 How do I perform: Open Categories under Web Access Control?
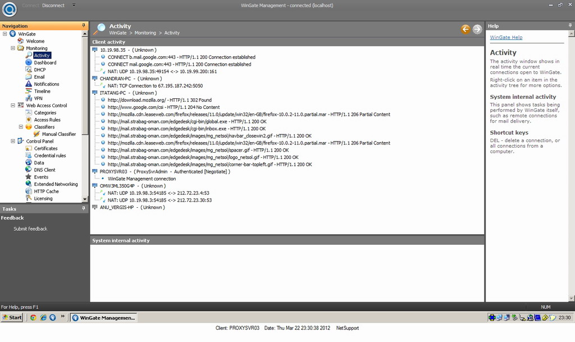(x=45, y=112)
